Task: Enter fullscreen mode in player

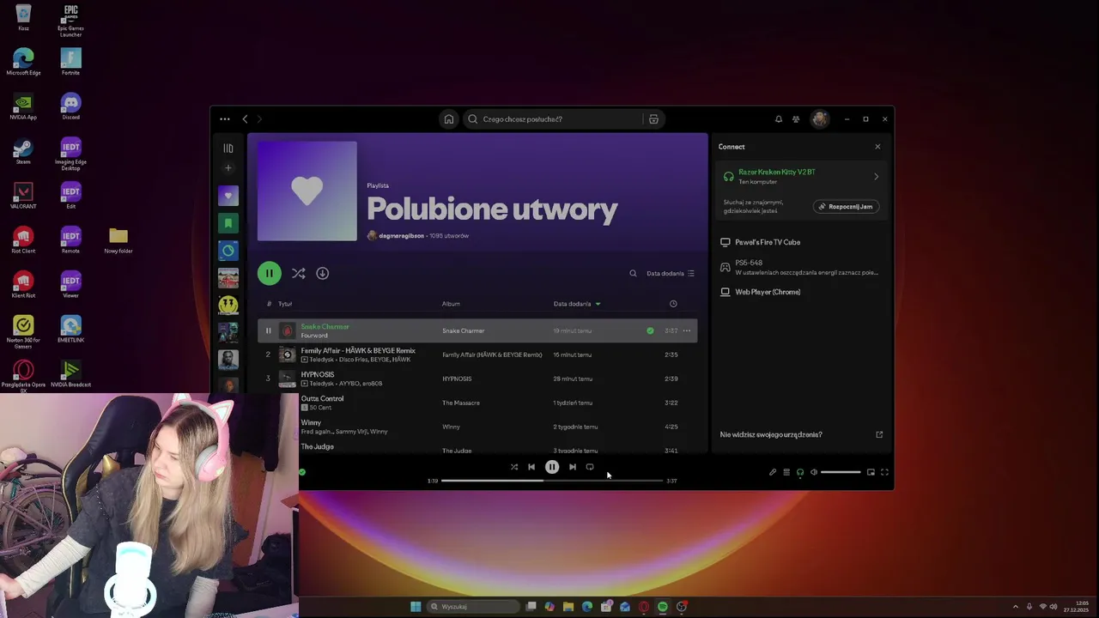Action: pos(885,472)
